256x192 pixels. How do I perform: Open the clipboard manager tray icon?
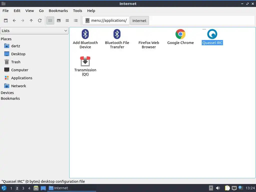[227, 188]
